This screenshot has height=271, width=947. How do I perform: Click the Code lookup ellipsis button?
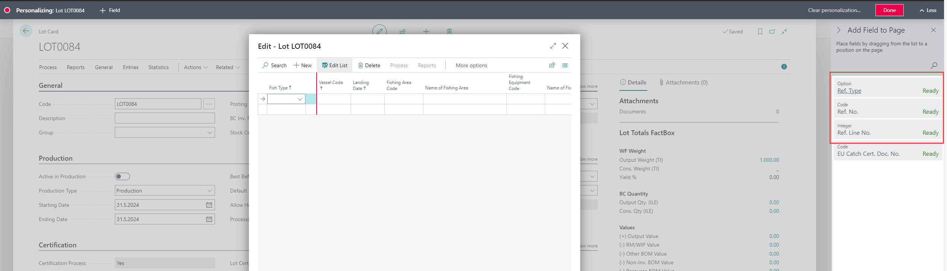pos(209,104)
